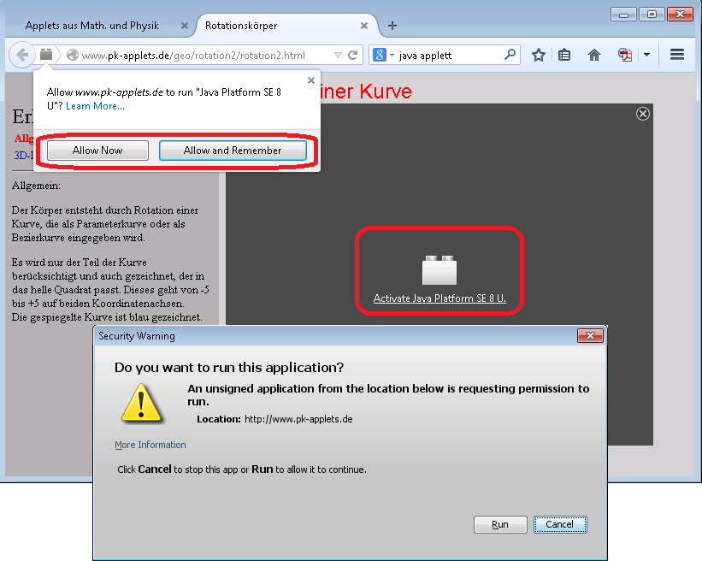Click the Activate Java Platform SE 8 link
Image resolution: width=702 pixels, height=561 pixels.
(x=439, y=298)
